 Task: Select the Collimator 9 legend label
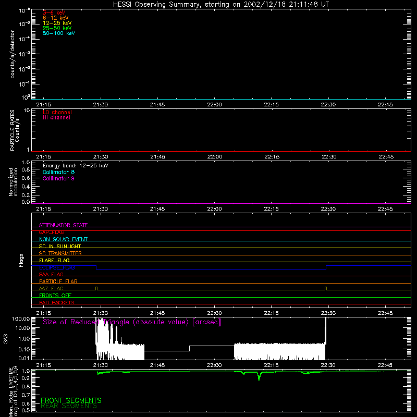[58, 178]
